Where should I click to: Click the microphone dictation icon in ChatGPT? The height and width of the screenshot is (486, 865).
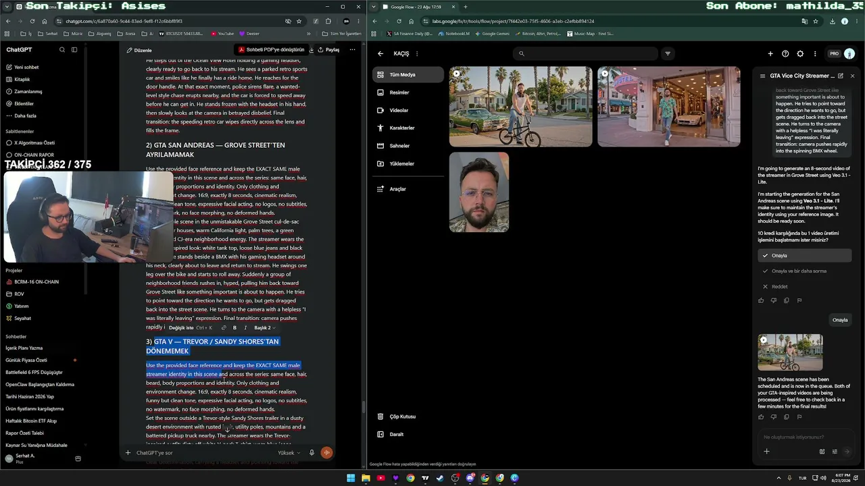point(312,453)
